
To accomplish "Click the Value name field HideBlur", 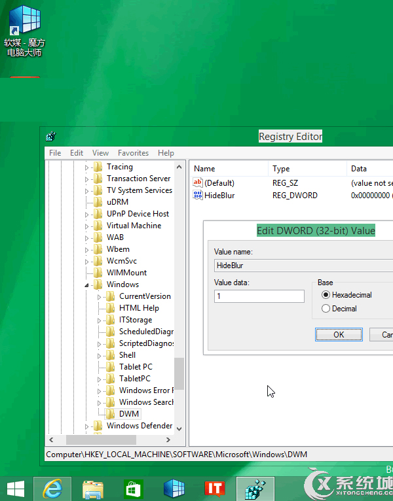I will point(304,265).
